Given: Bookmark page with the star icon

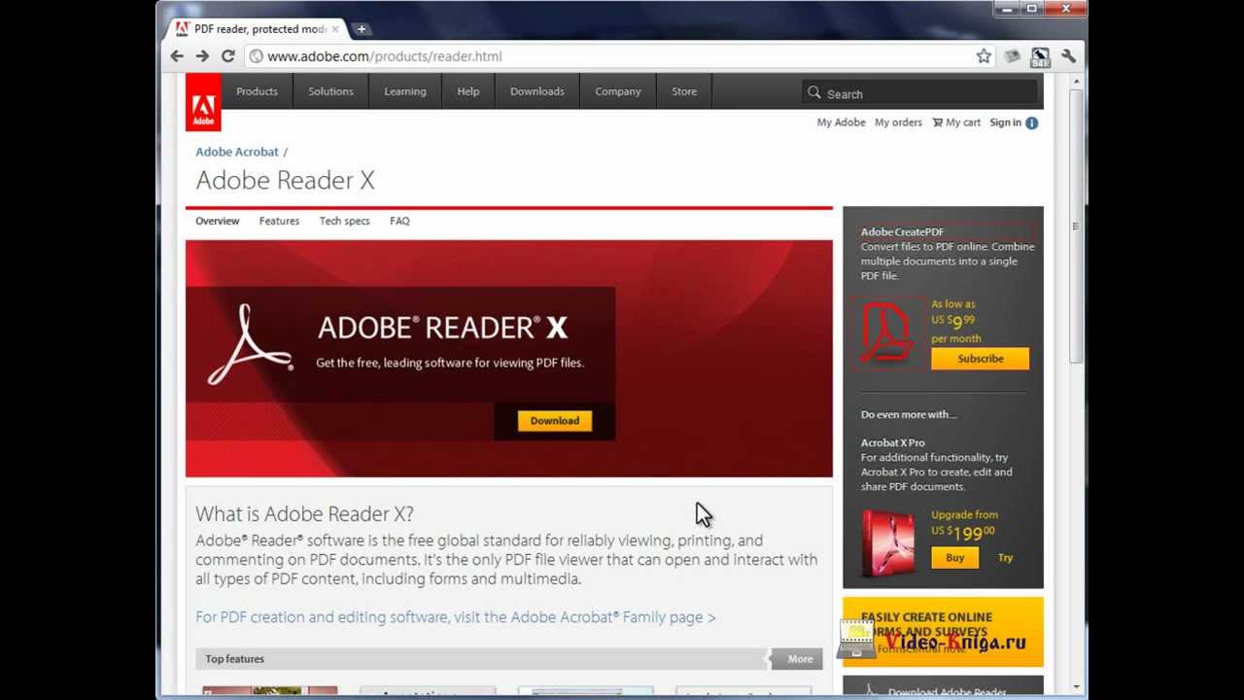Looking at the screenshot, I should tap(984, 56).
